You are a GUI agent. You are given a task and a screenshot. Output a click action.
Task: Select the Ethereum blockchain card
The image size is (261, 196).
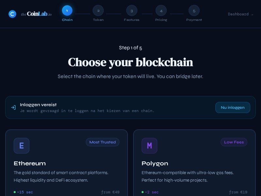pyautogui.click(x=67, y=163)
